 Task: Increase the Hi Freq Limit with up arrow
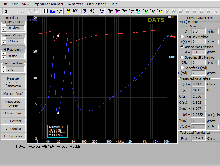[4, 54]
